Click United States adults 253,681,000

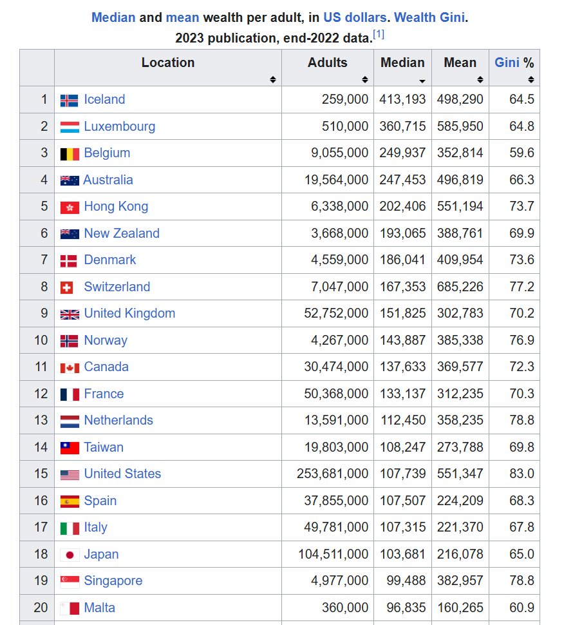tap(333, 474)
